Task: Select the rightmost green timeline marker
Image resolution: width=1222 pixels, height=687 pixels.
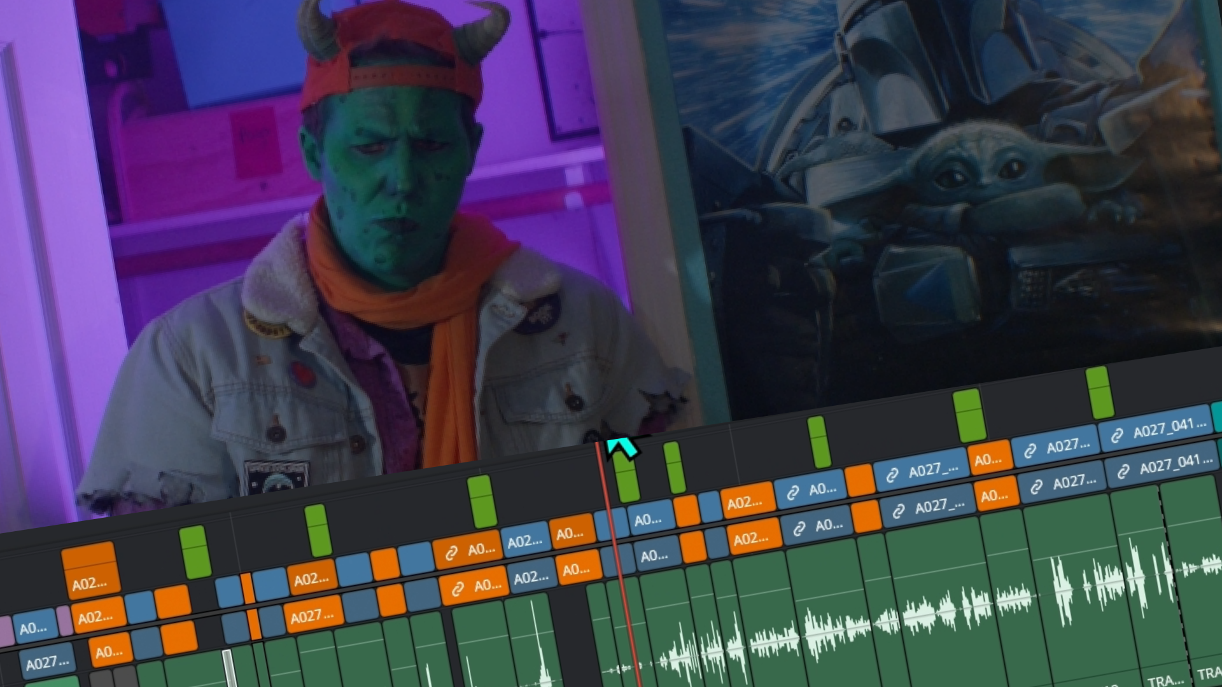Action: 1099,392
